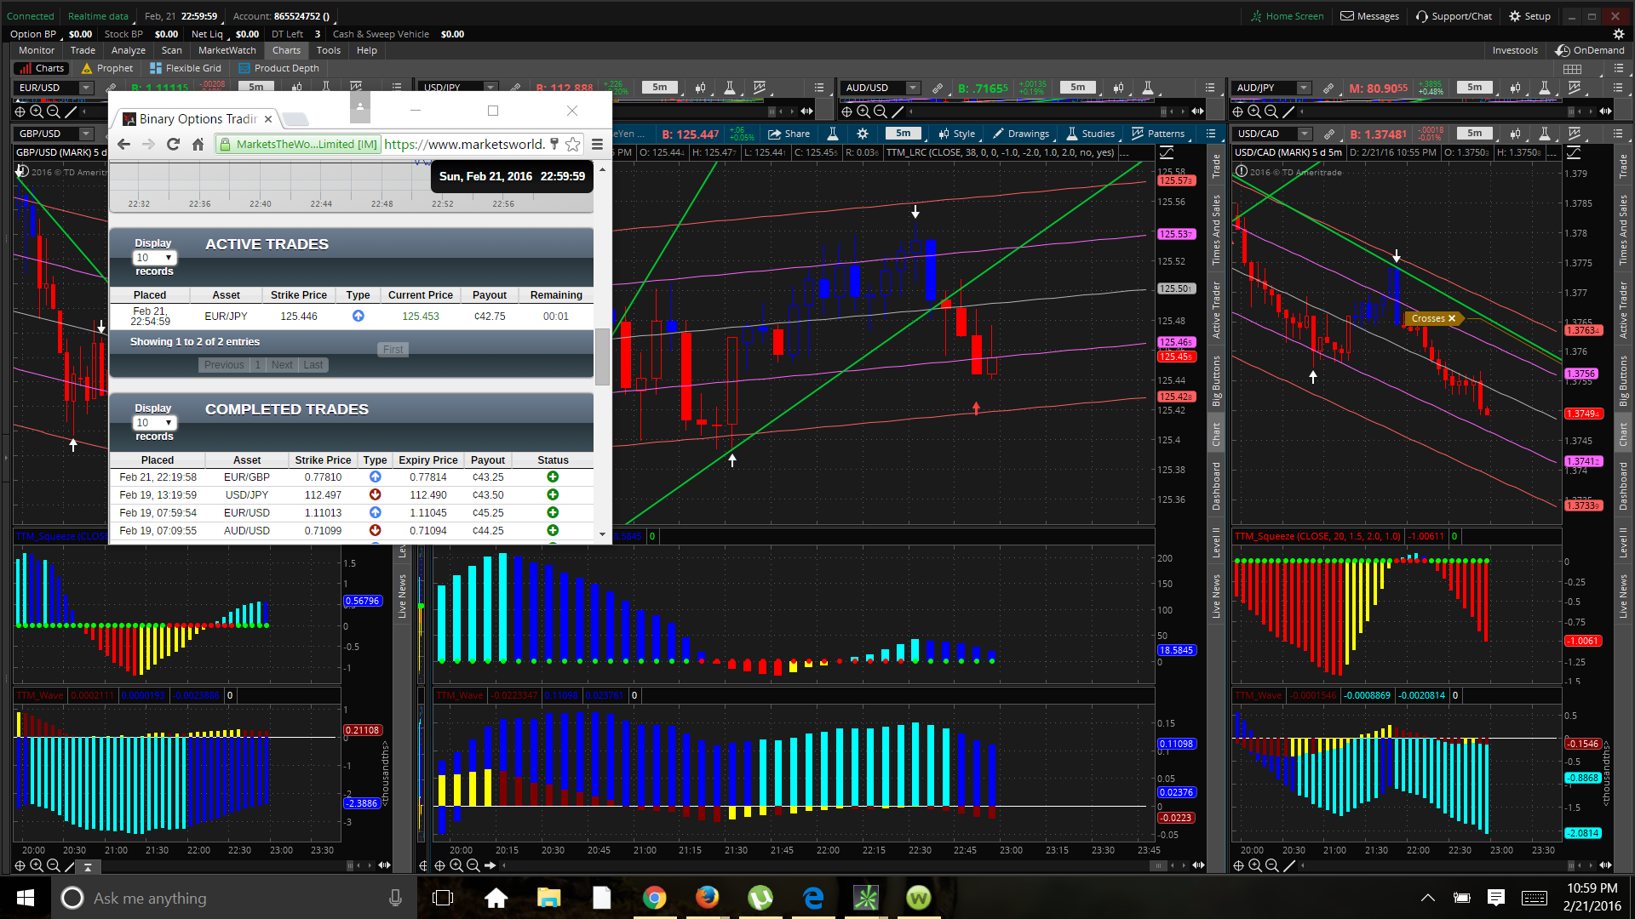Image resolution: width=1635 pixels, height=919 pixels.
Task: Open grid layout icon below OnDemand
Action: (x=1573, y=69)
